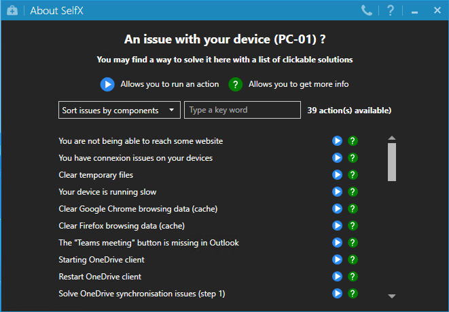Open 'Sort issues by components' dropdown
The image size is (449, 312).
pos(120,110)
